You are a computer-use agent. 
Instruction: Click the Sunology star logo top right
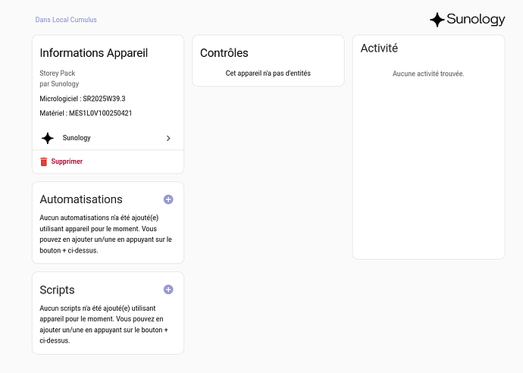(x=437, y=20)
